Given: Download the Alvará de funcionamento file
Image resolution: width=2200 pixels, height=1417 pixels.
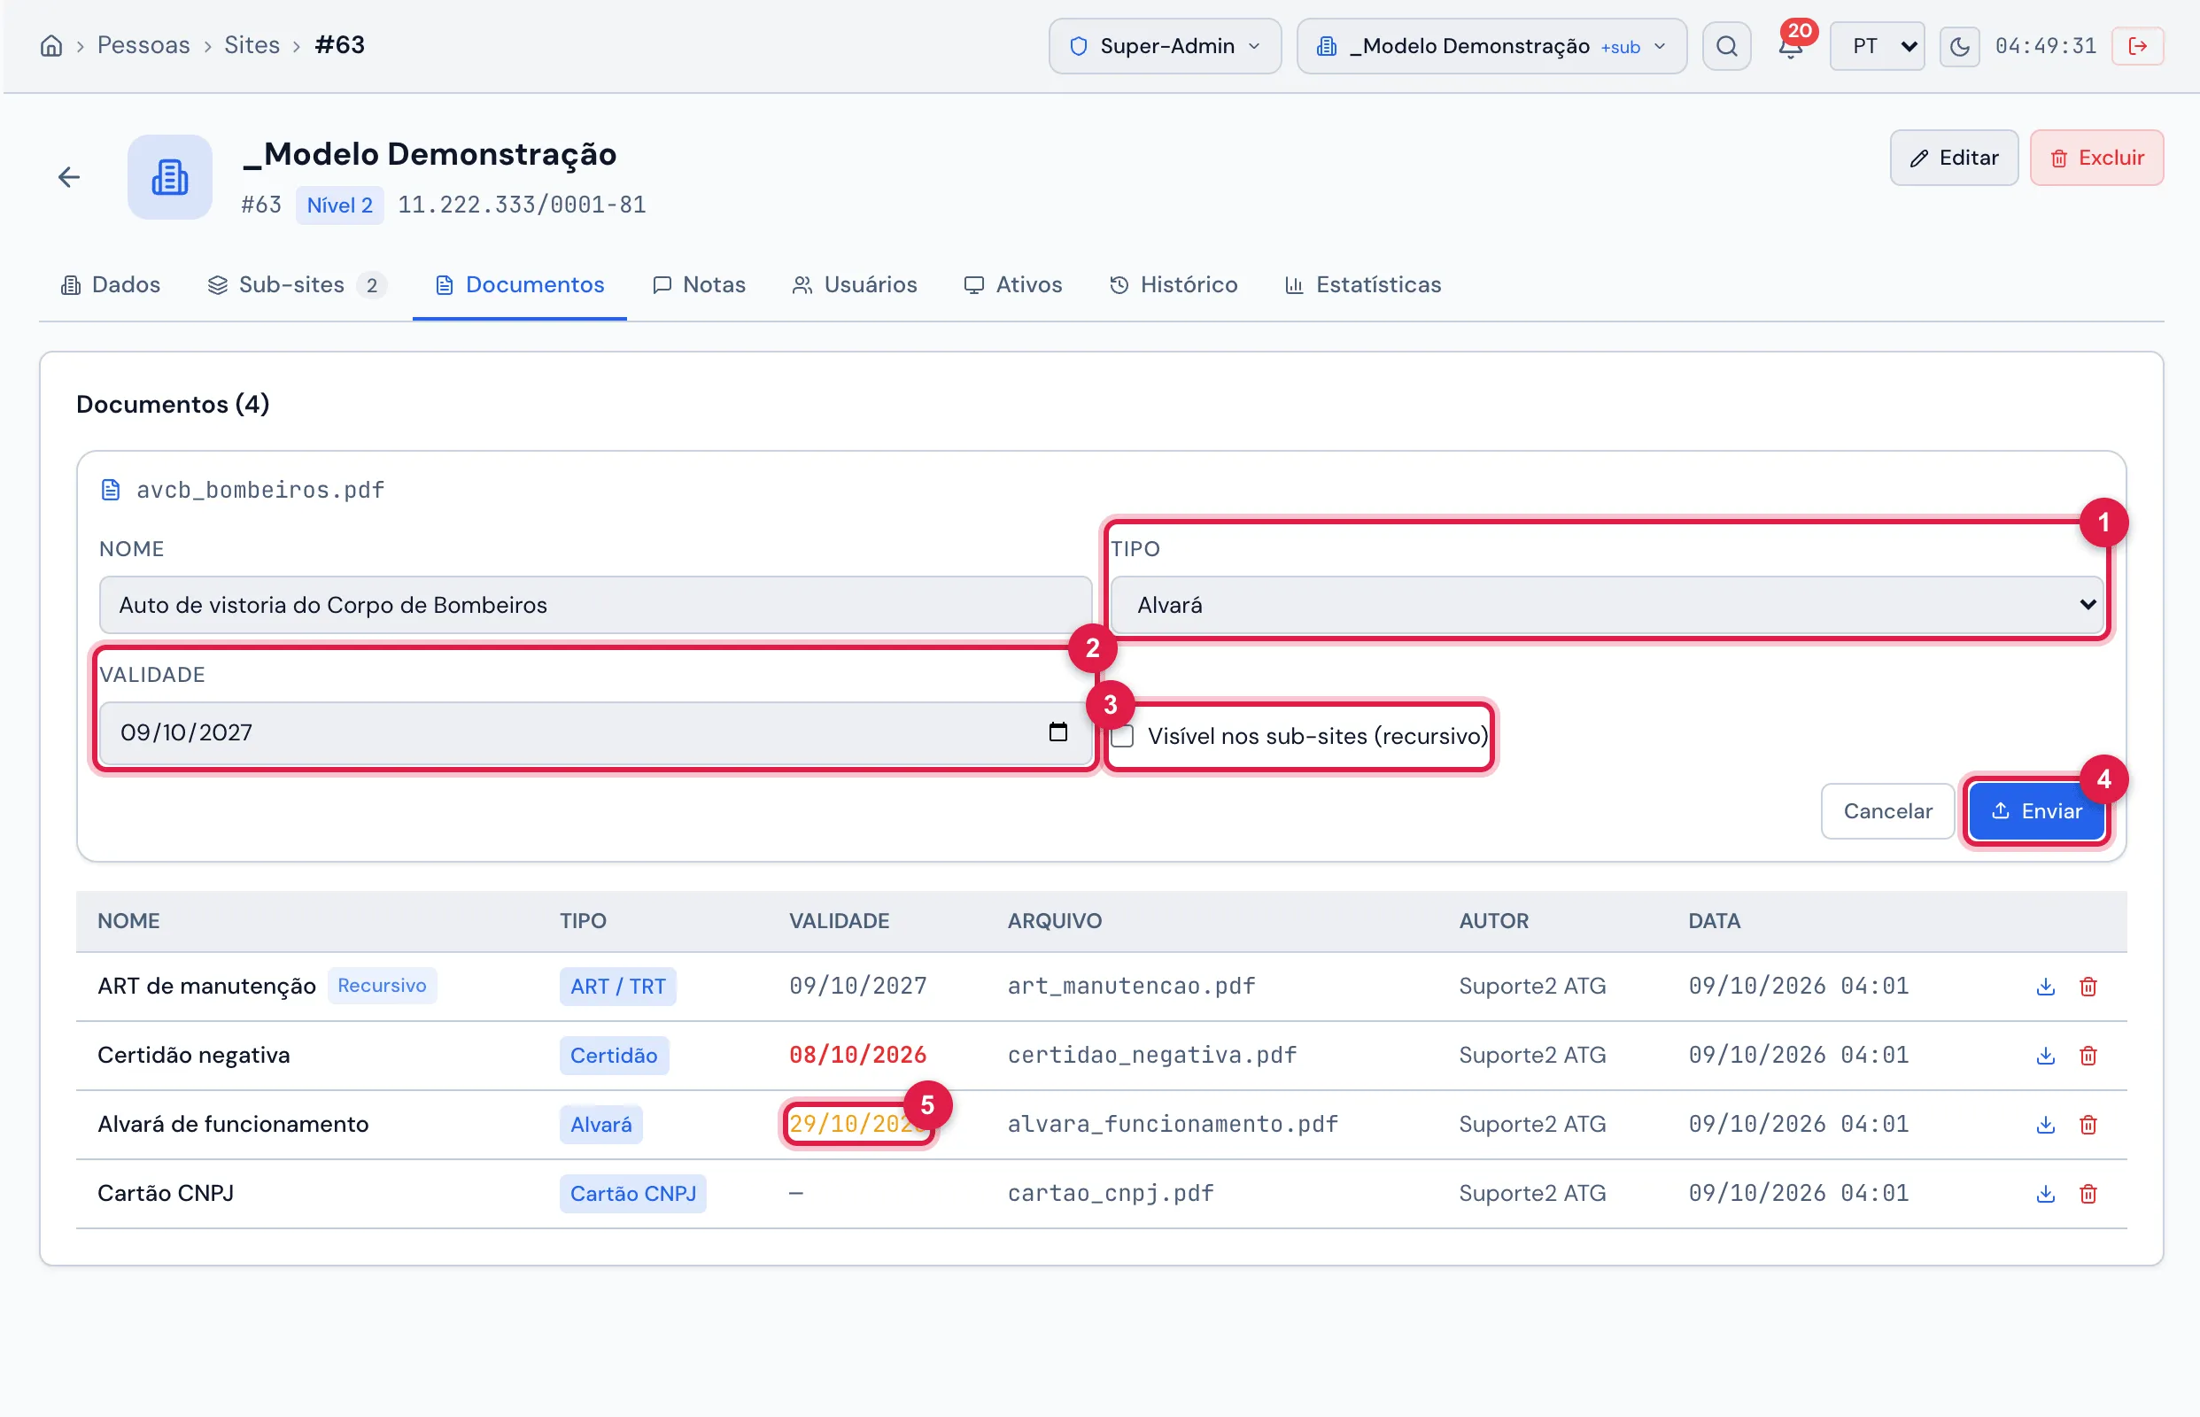Looking at the screenshot, I should click(x=2044, y=1125).
